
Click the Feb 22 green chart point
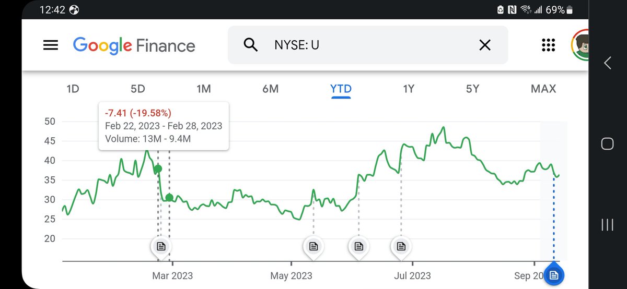[x=158, y=168]
